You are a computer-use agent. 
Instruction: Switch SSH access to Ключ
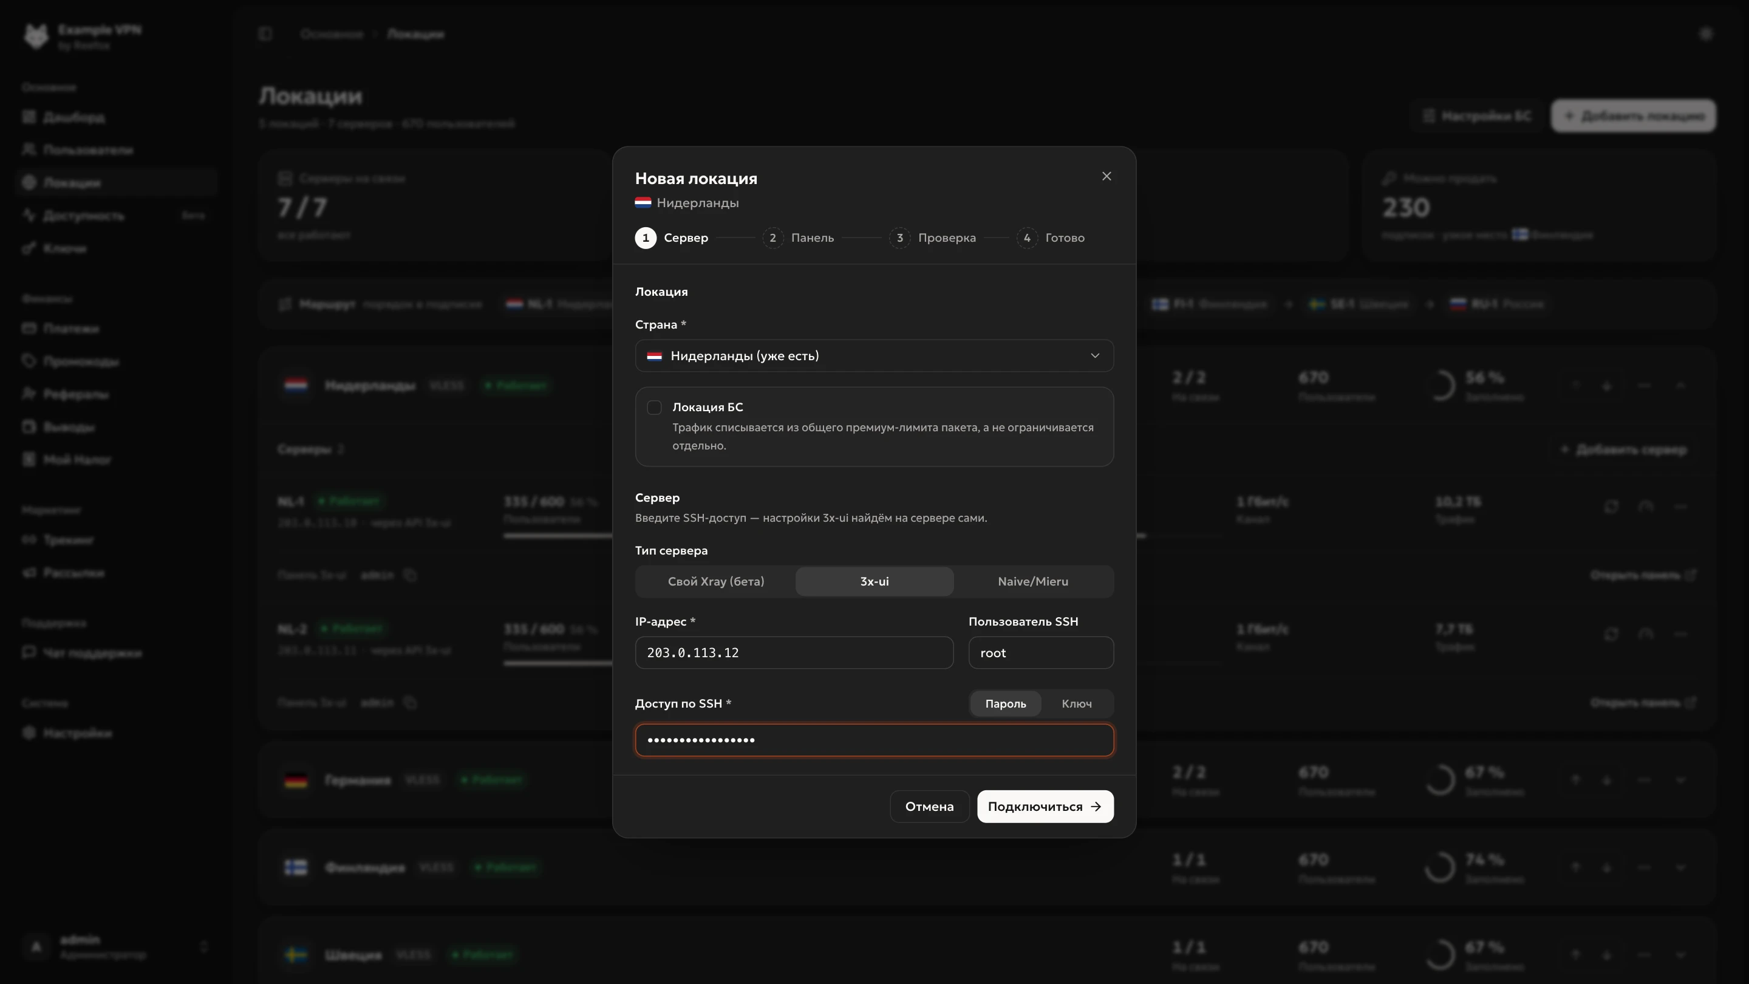tap(1076, 703)
